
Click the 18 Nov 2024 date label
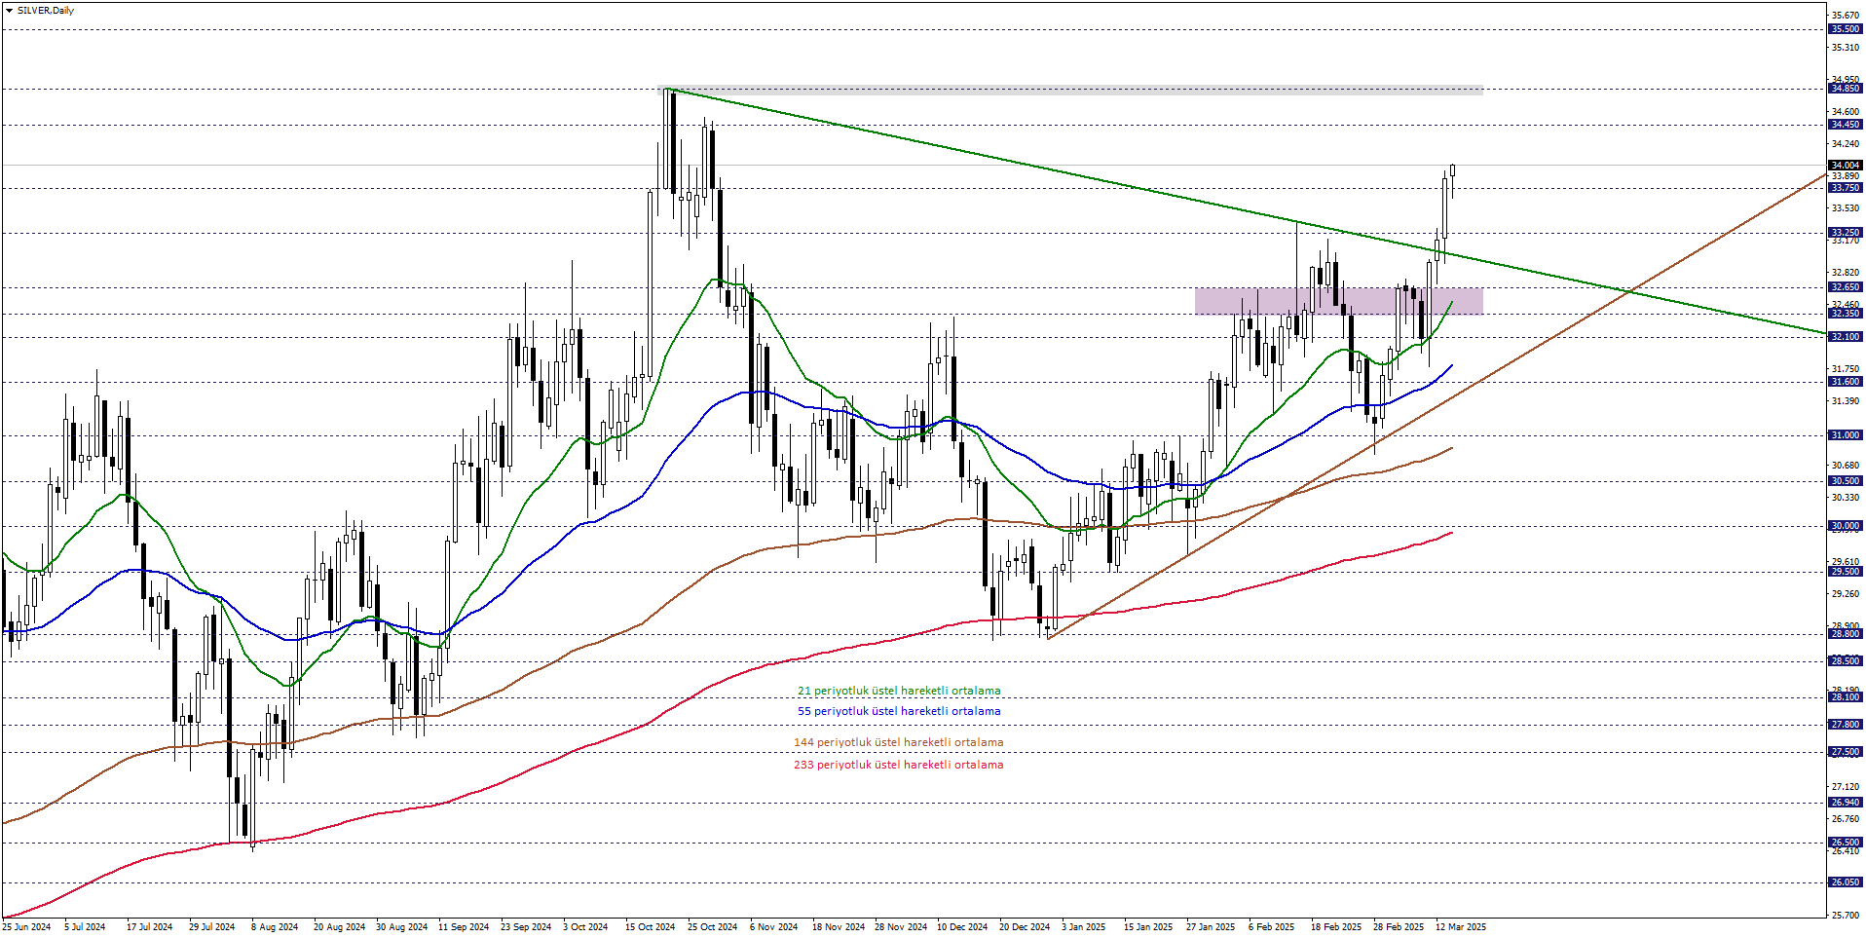tap(839, 927)
